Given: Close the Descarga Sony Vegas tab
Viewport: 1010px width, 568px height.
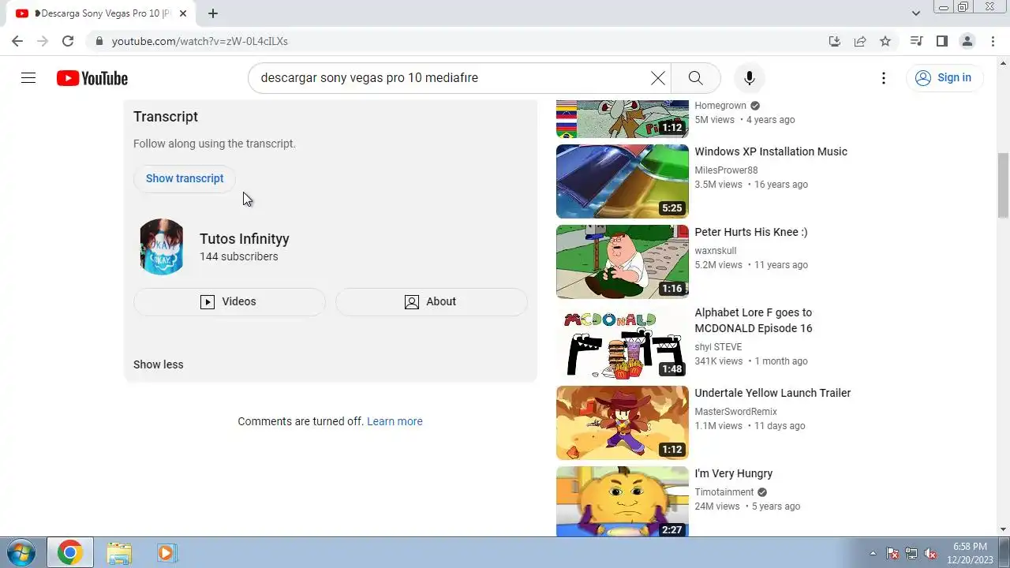Looking at the screenshot, I should (x=183, y=13).
